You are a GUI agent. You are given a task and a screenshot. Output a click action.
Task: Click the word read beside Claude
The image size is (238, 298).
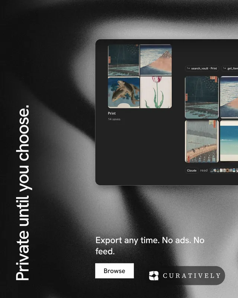[x=204, y=171]
